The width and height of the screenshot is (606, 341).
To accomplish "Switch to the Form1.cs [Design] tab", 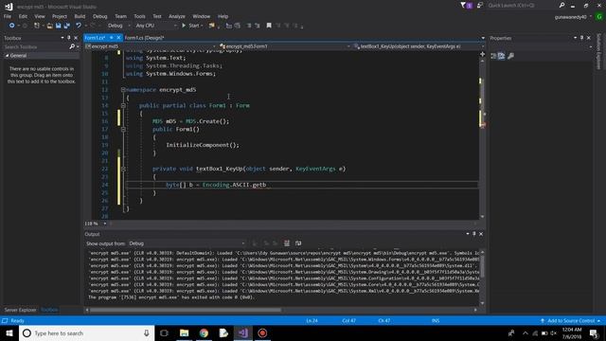I will tap(144, 38).
